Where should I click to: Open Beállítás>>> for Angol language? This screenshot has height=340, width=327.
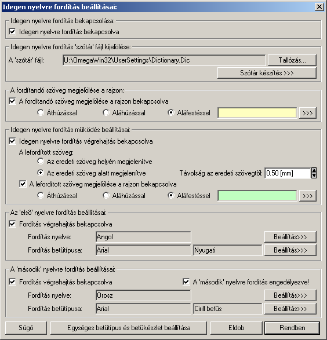[290, 237]
